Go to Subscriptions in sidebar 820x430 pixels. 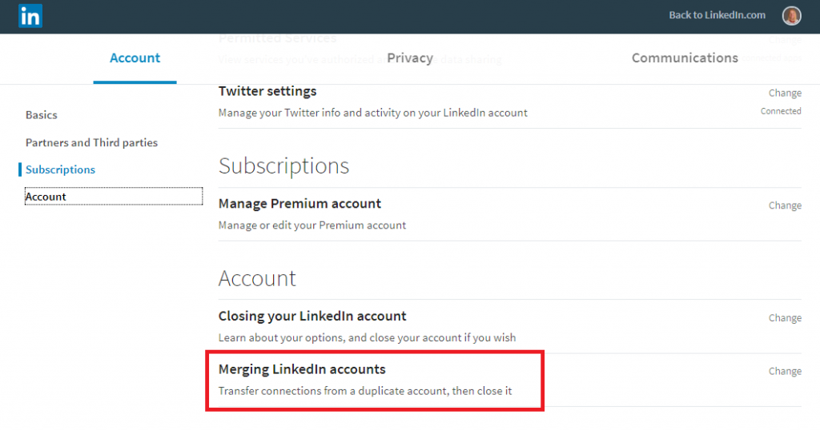click(60, 169)
